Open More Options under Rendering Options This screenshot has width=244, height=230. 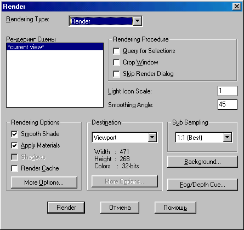click(44, 182)
